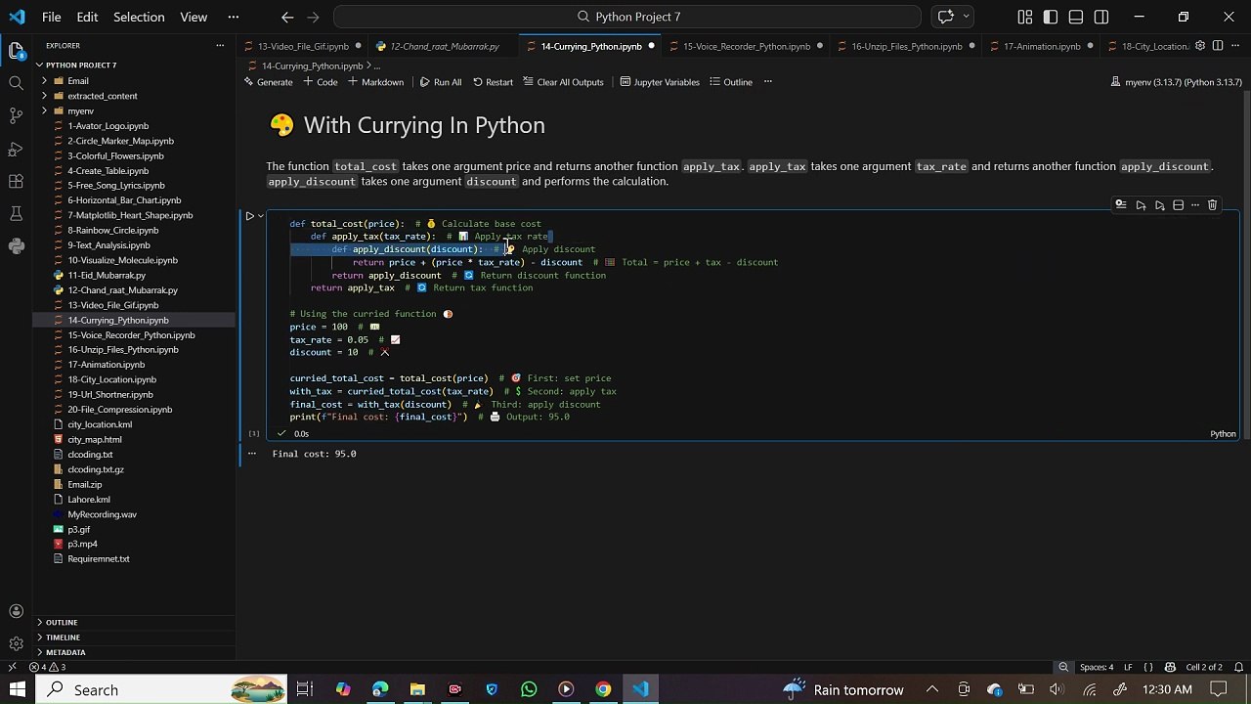
Task: Open the Testing flask view
Action: point(16,214)
